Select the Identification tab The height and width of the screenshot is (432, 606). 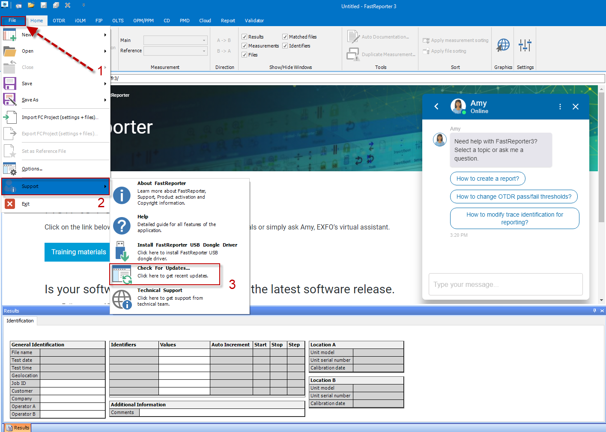coord(20,321)
